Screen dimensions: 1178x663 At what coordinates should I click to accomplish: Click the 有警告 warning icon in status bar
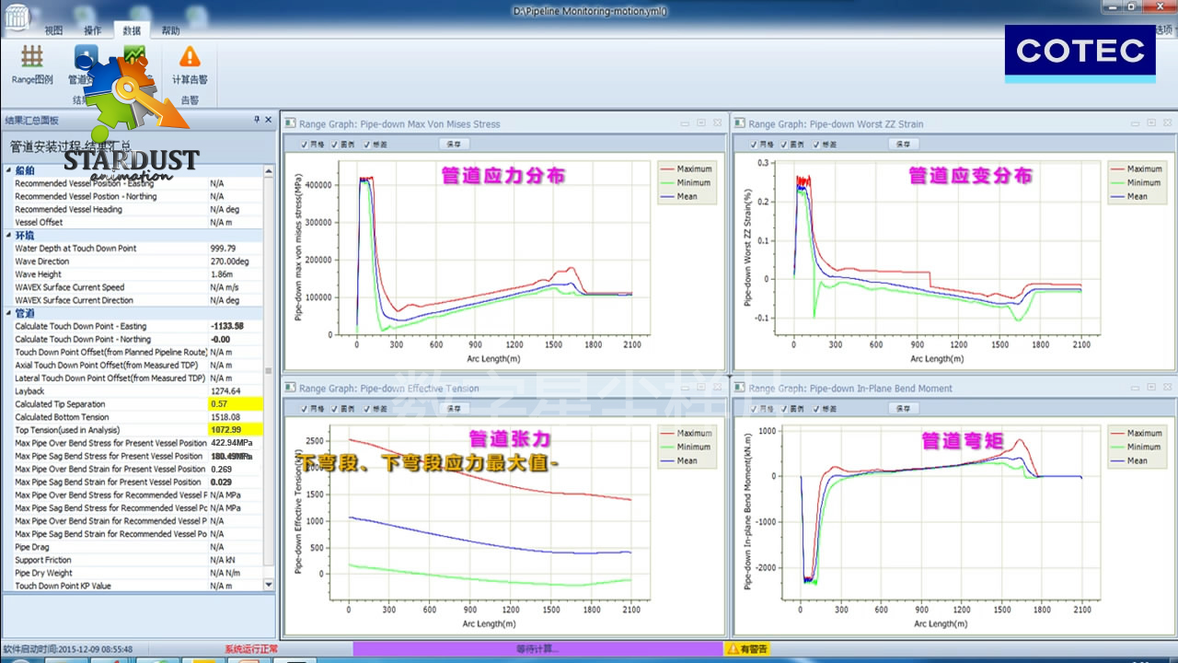click(733, 649)
